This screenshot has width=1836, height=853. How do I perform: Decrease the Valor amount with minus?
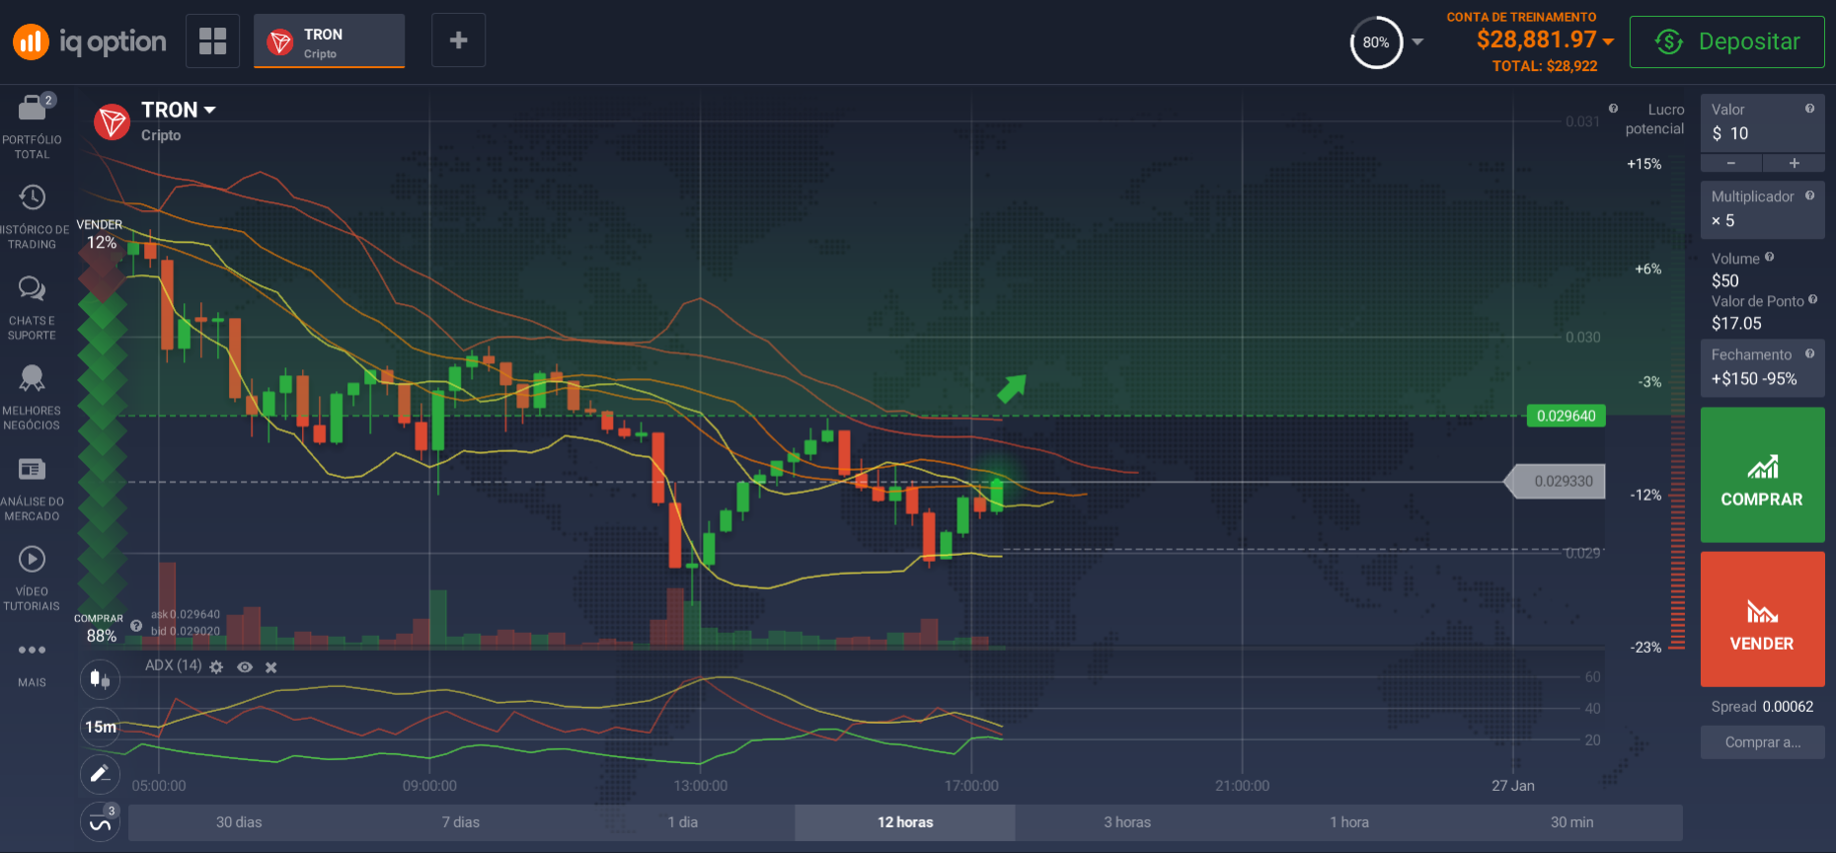(x=1731, y=163)
